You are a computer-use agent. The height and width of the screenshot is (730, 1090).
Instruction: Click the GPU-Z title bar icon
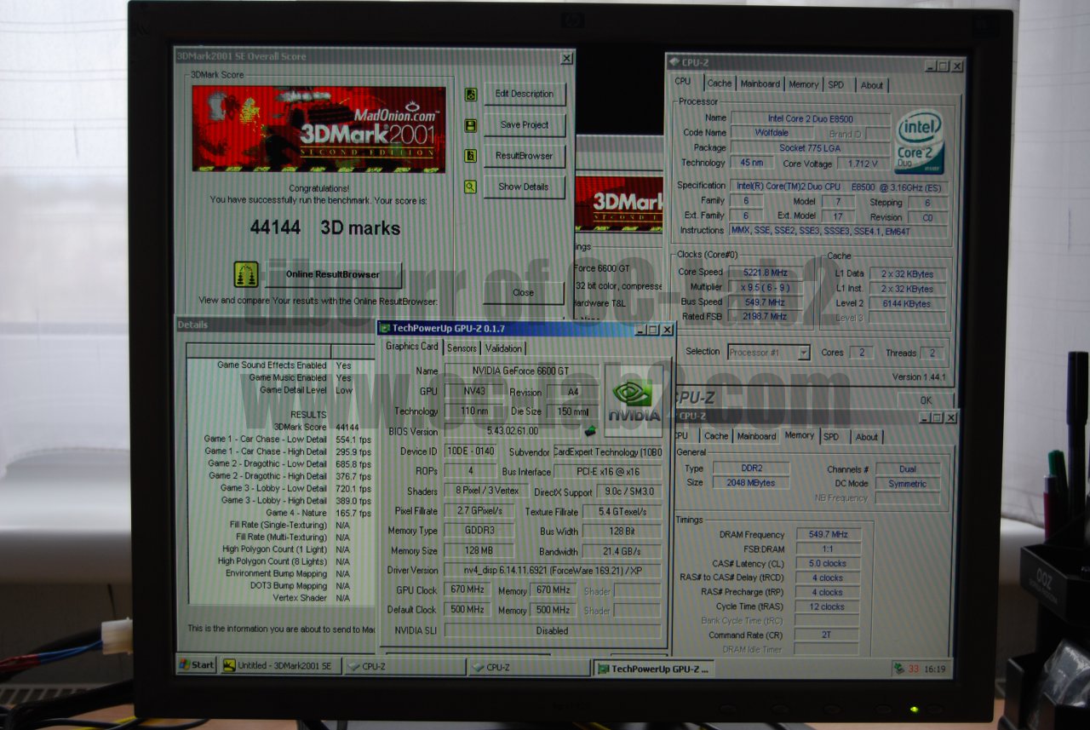coord(385,328)
